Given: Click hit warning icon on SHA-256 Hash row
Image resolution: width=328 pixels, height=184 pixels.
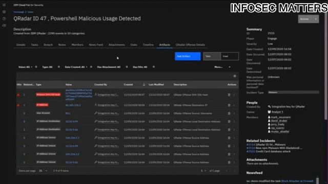Looking at the screenshot, I should coord(18,95).
